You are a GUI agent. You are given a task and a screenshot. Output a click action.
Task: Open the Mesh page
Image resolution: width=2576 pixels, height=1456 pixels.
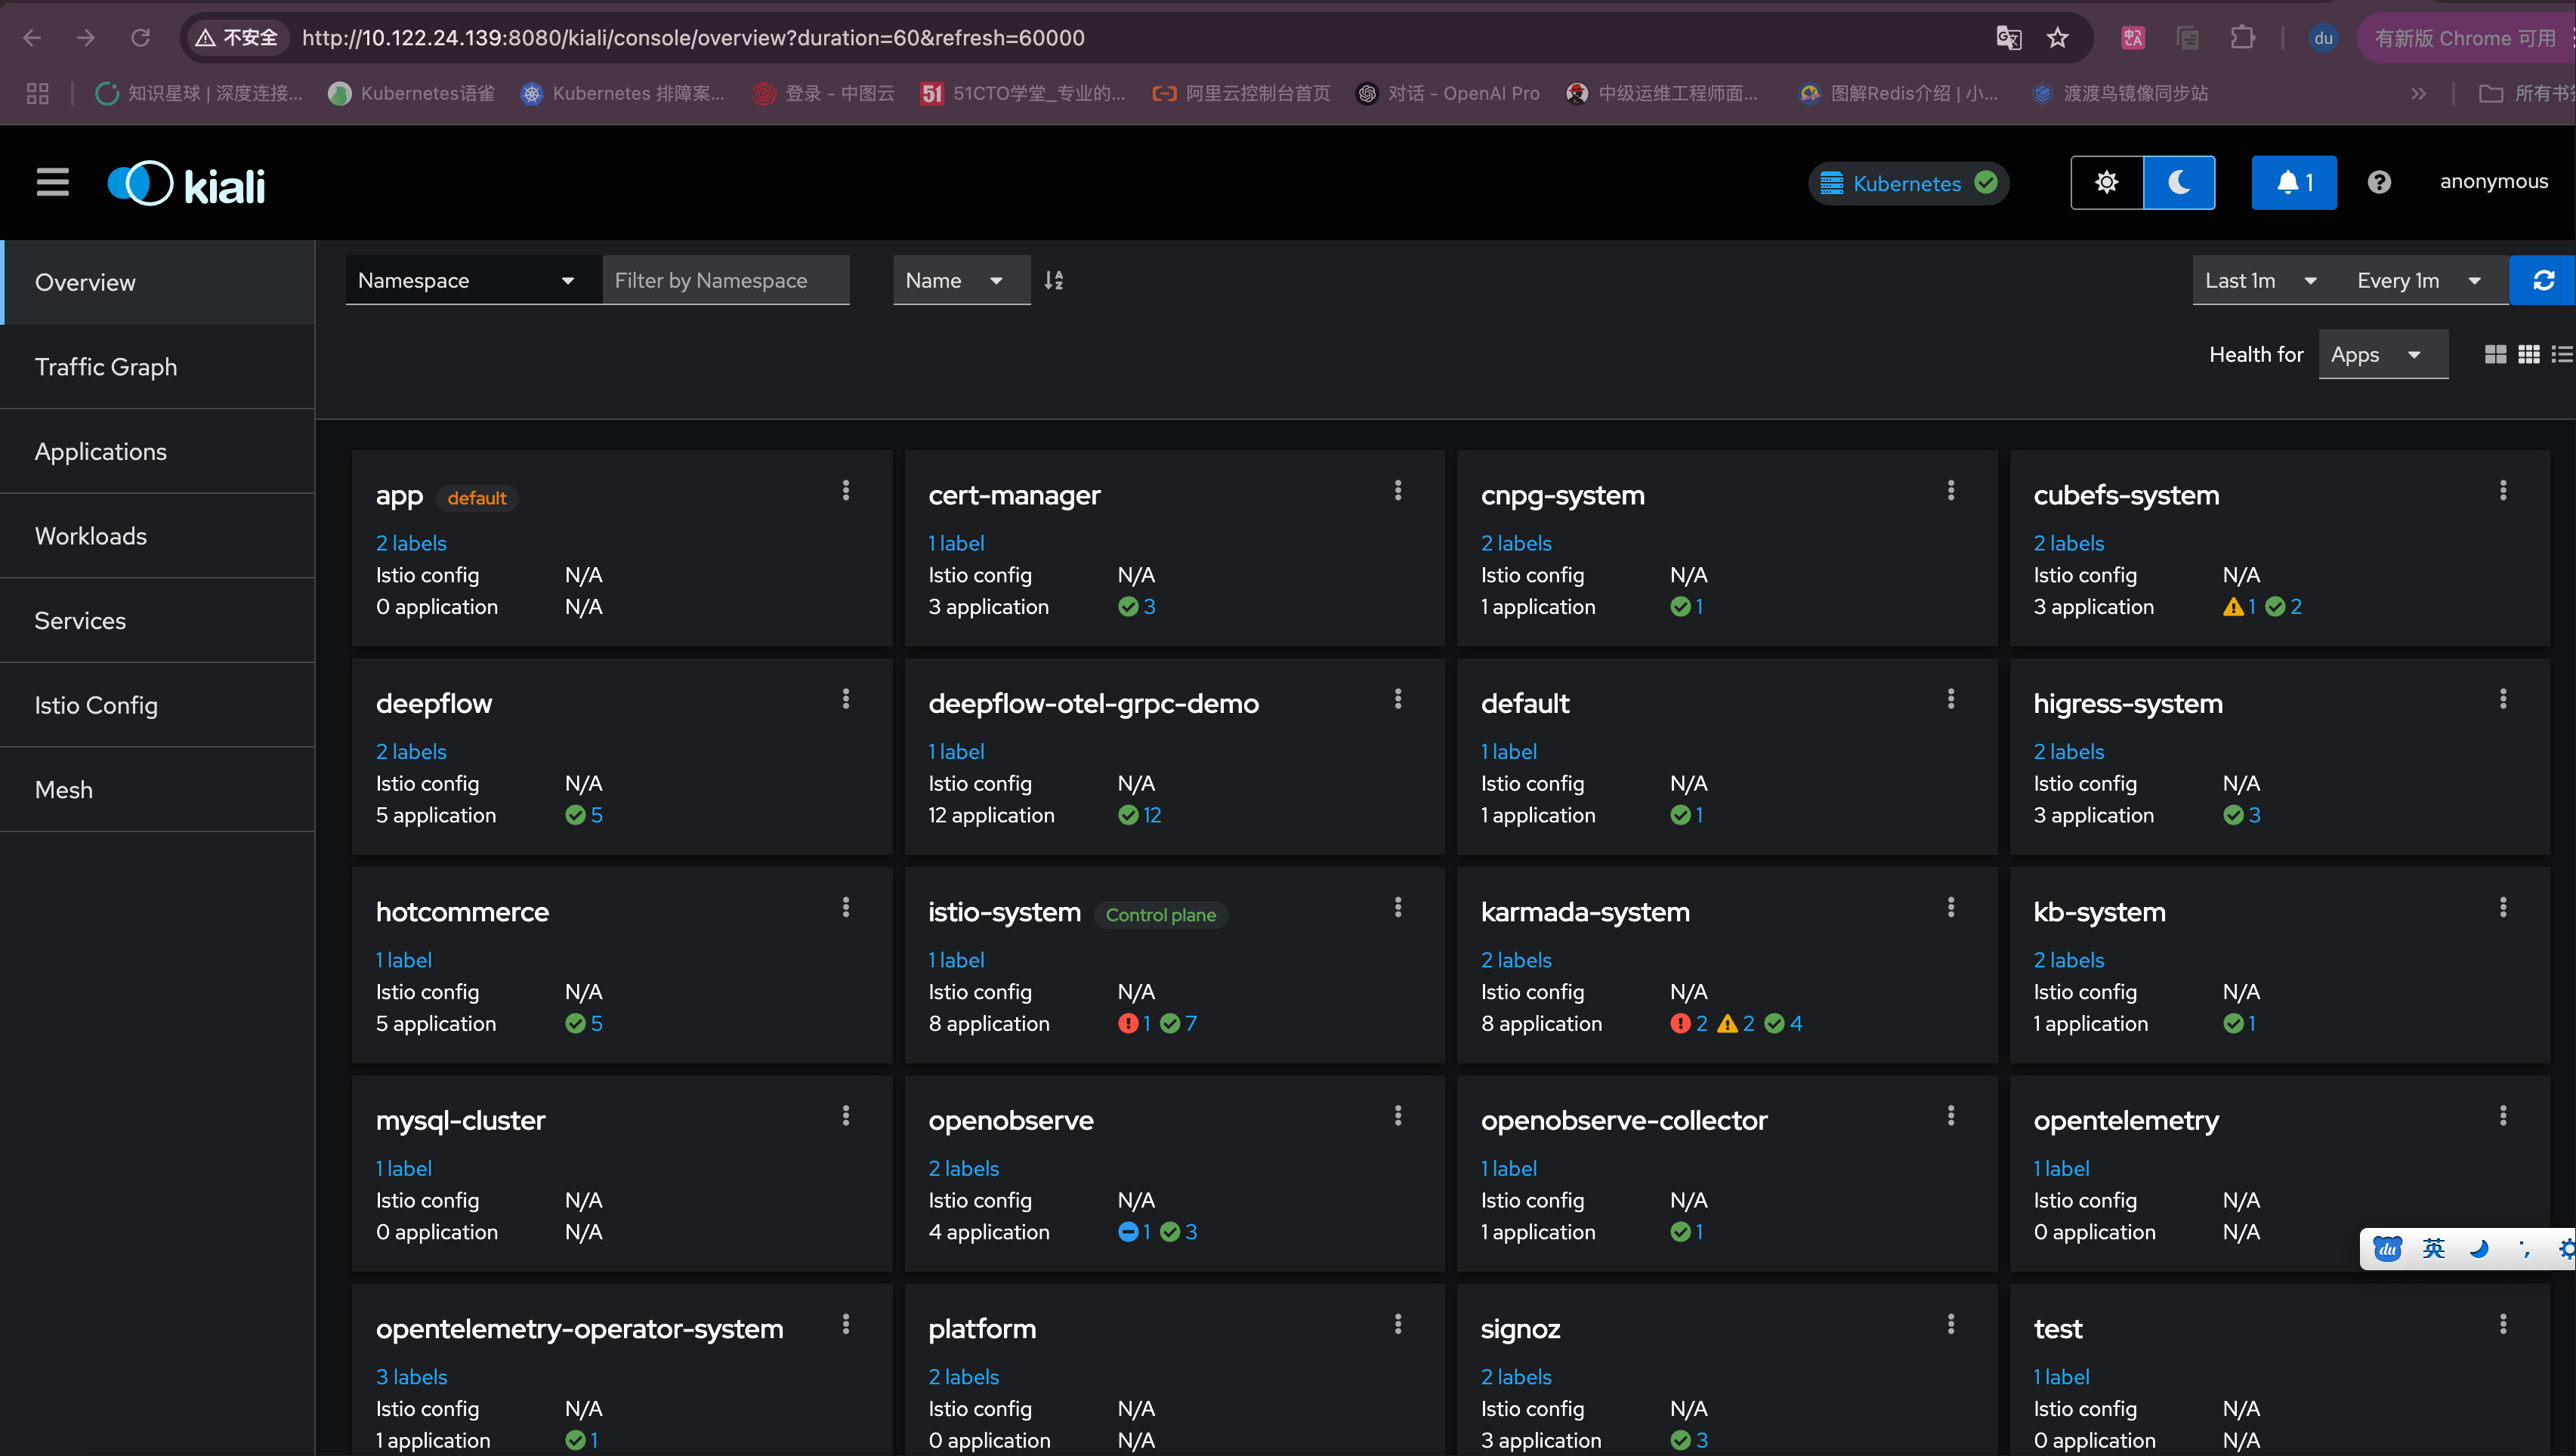tap(158, 789)
